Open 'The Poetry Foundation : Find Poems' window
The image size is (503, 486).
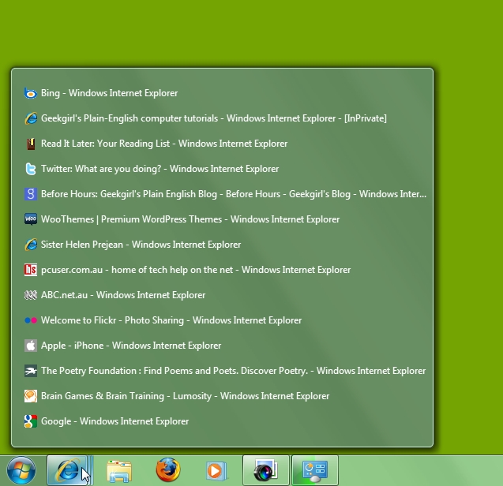223,371
